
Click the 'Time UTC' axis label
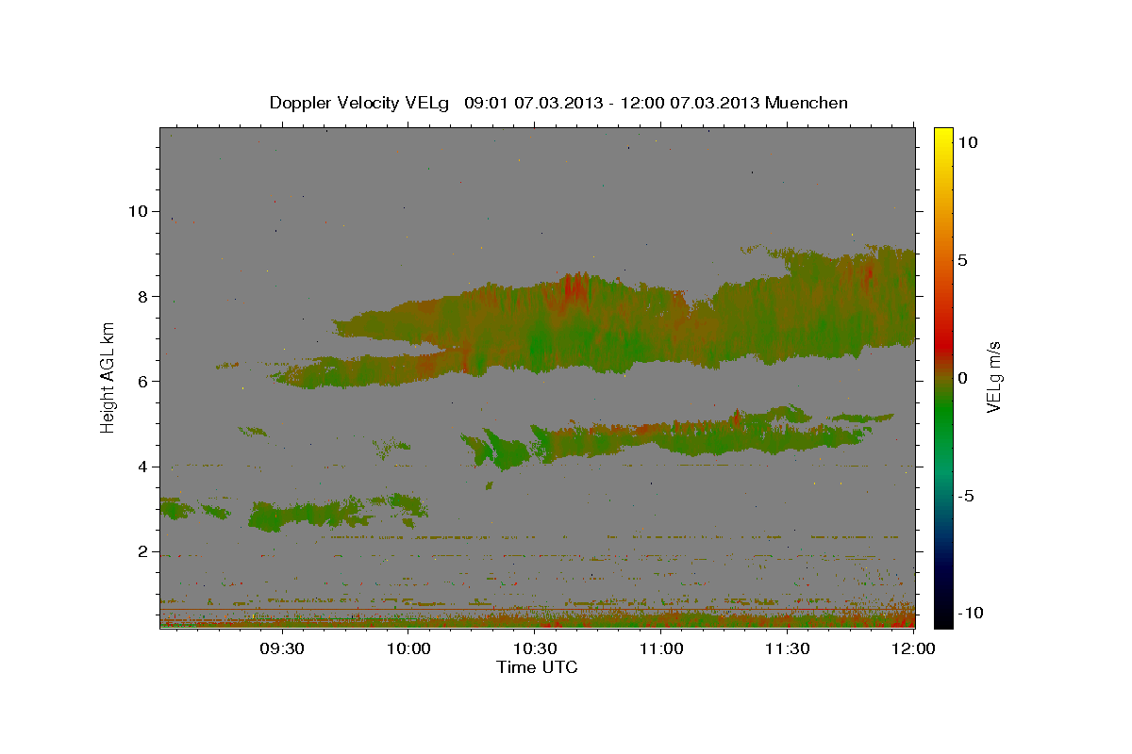(537, 668)
